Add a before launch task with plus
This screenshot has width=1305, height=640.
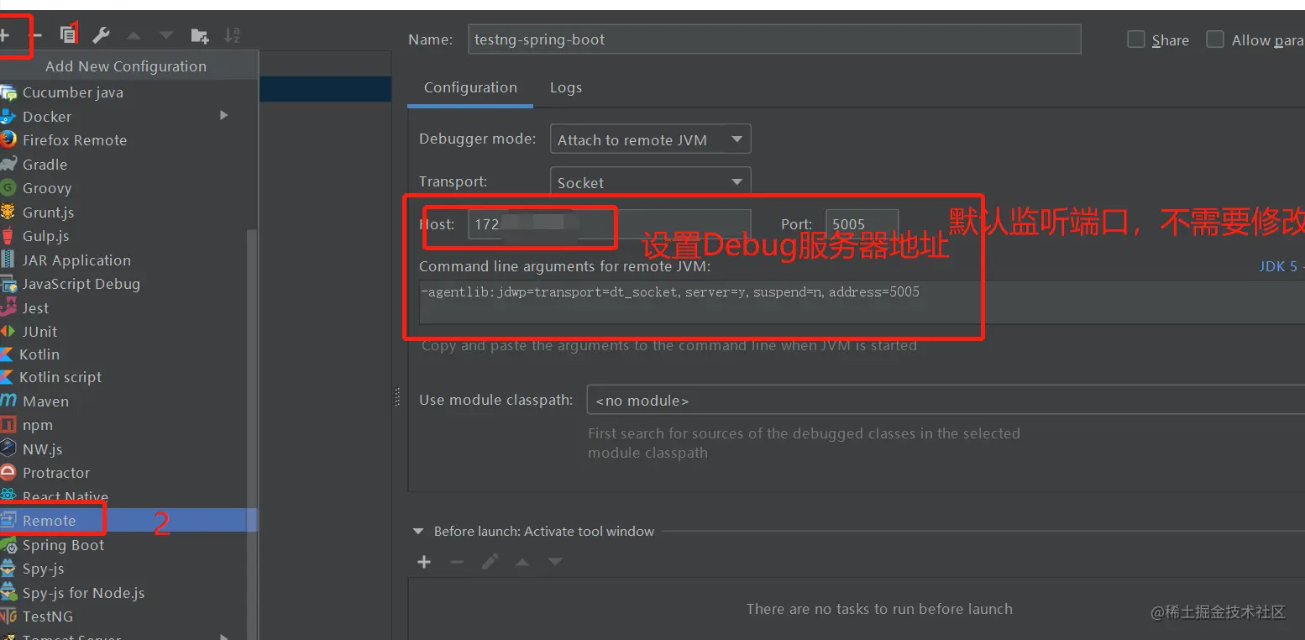tap(424, 562)
